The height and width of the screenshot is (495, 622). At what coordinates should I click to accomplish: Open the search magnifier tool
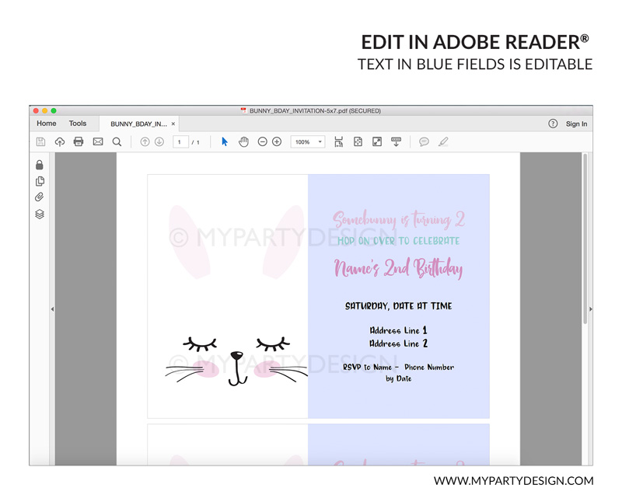pyautogui.click(x=117, y=142)
